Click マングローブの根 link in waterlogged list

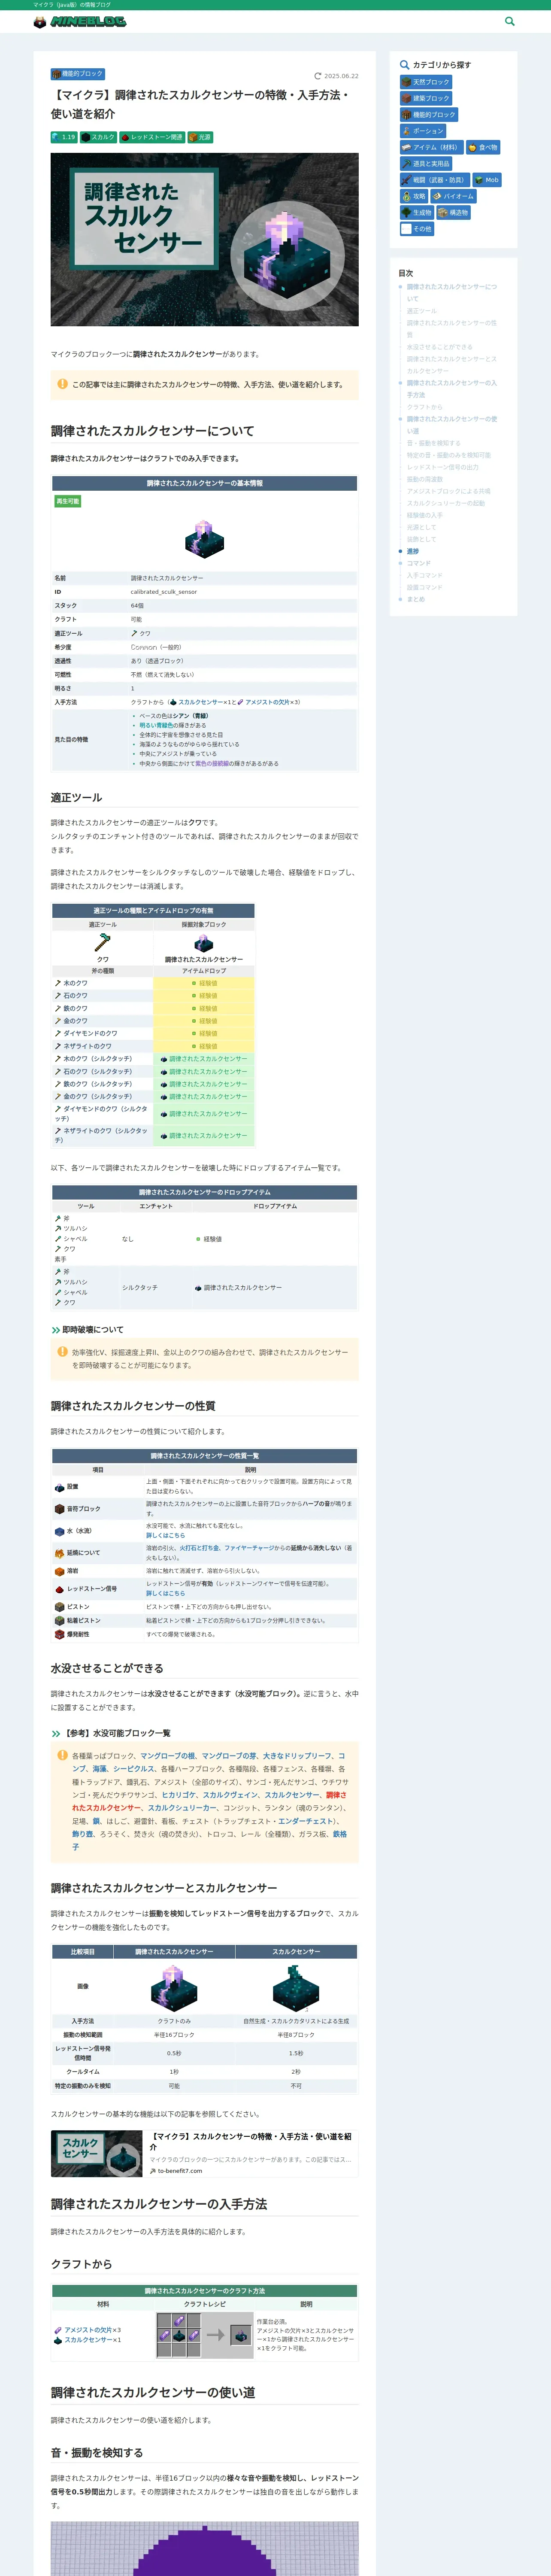(168, 1755)
